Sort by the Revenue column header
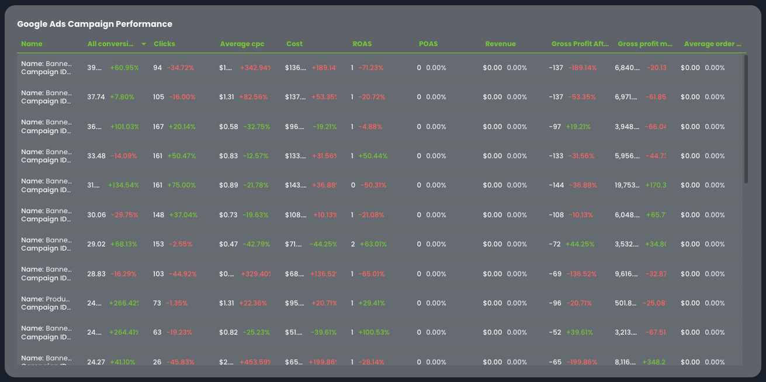The image size is (766, 382). 500,44
